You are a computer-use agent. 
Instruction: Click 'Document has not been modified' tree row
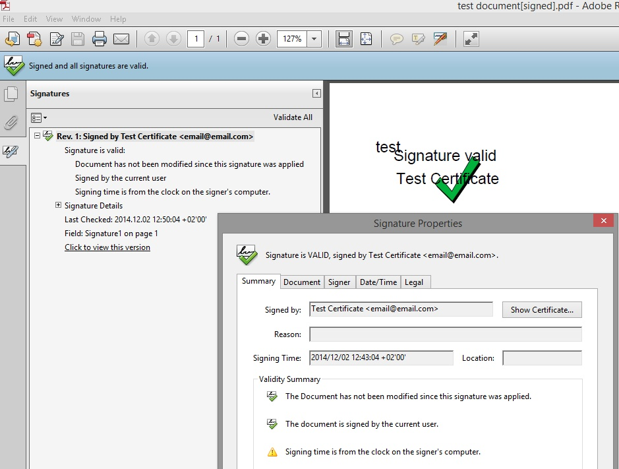(189, 164)
